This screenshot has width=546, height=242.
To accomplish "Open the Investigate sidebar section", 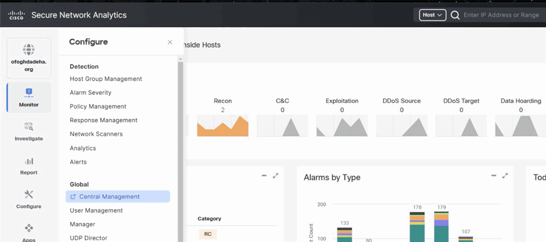I will point(29,131).
